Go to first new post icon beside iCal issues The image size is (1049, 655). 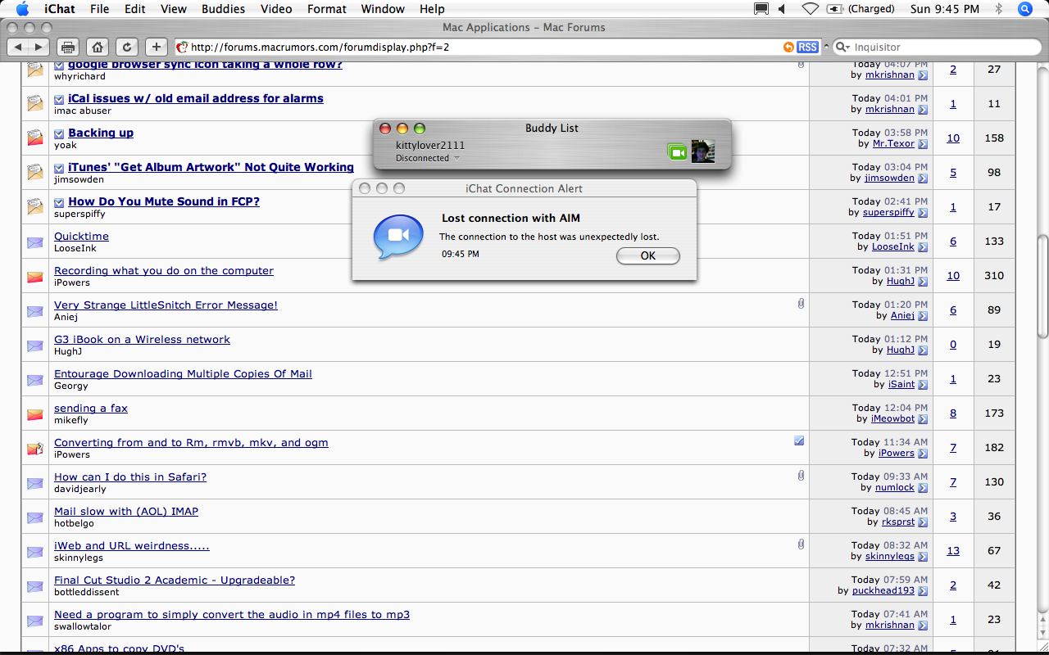[x=59, y=99]
